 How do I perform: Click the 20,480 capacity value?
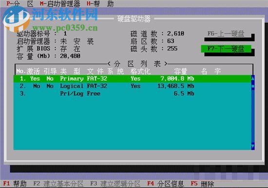pos(70,56)
